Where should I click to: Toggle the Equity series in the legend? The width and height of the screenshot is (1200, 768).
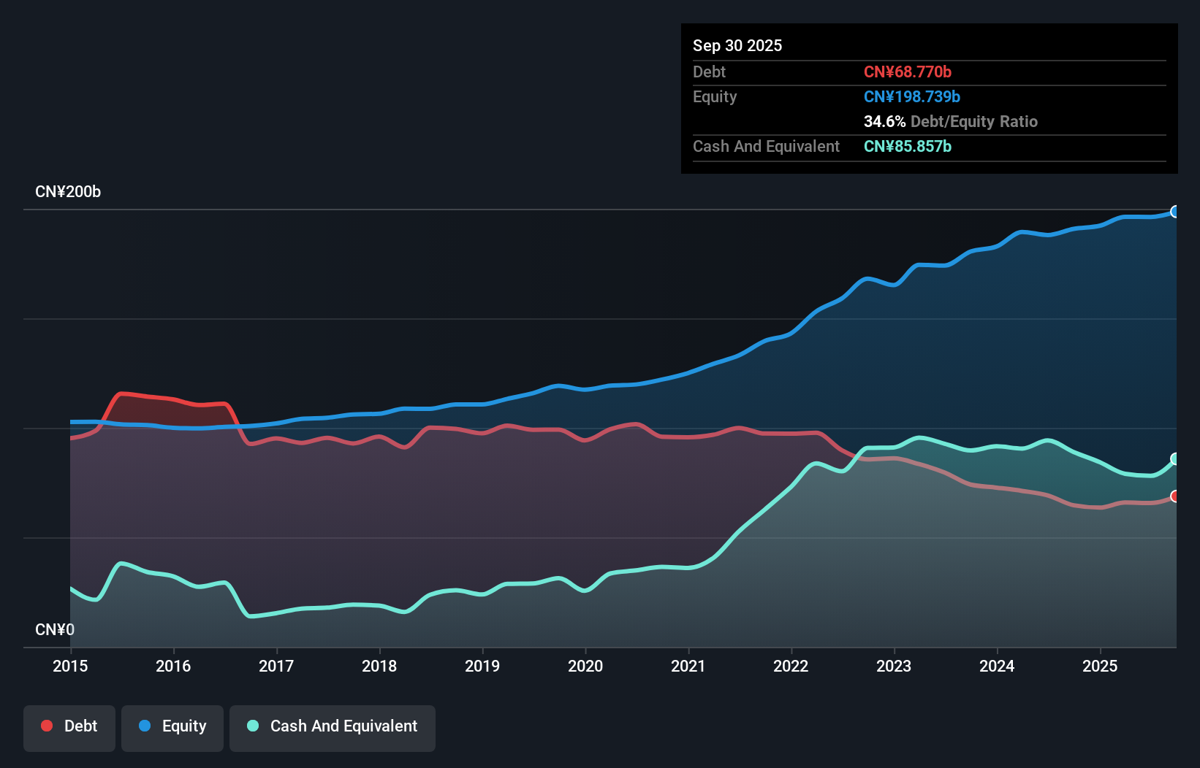pos(172,727)
